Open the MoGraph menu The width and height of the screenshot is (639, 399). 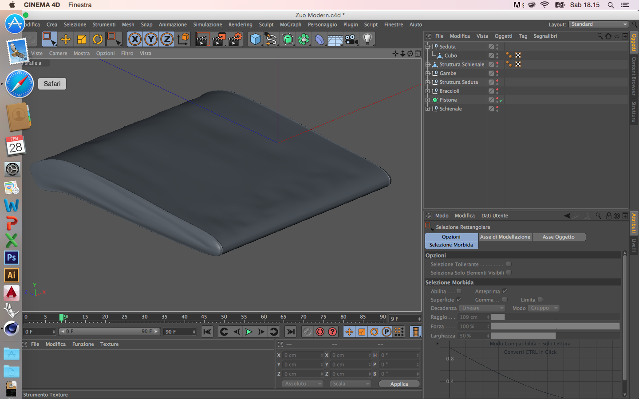(290, 25)
